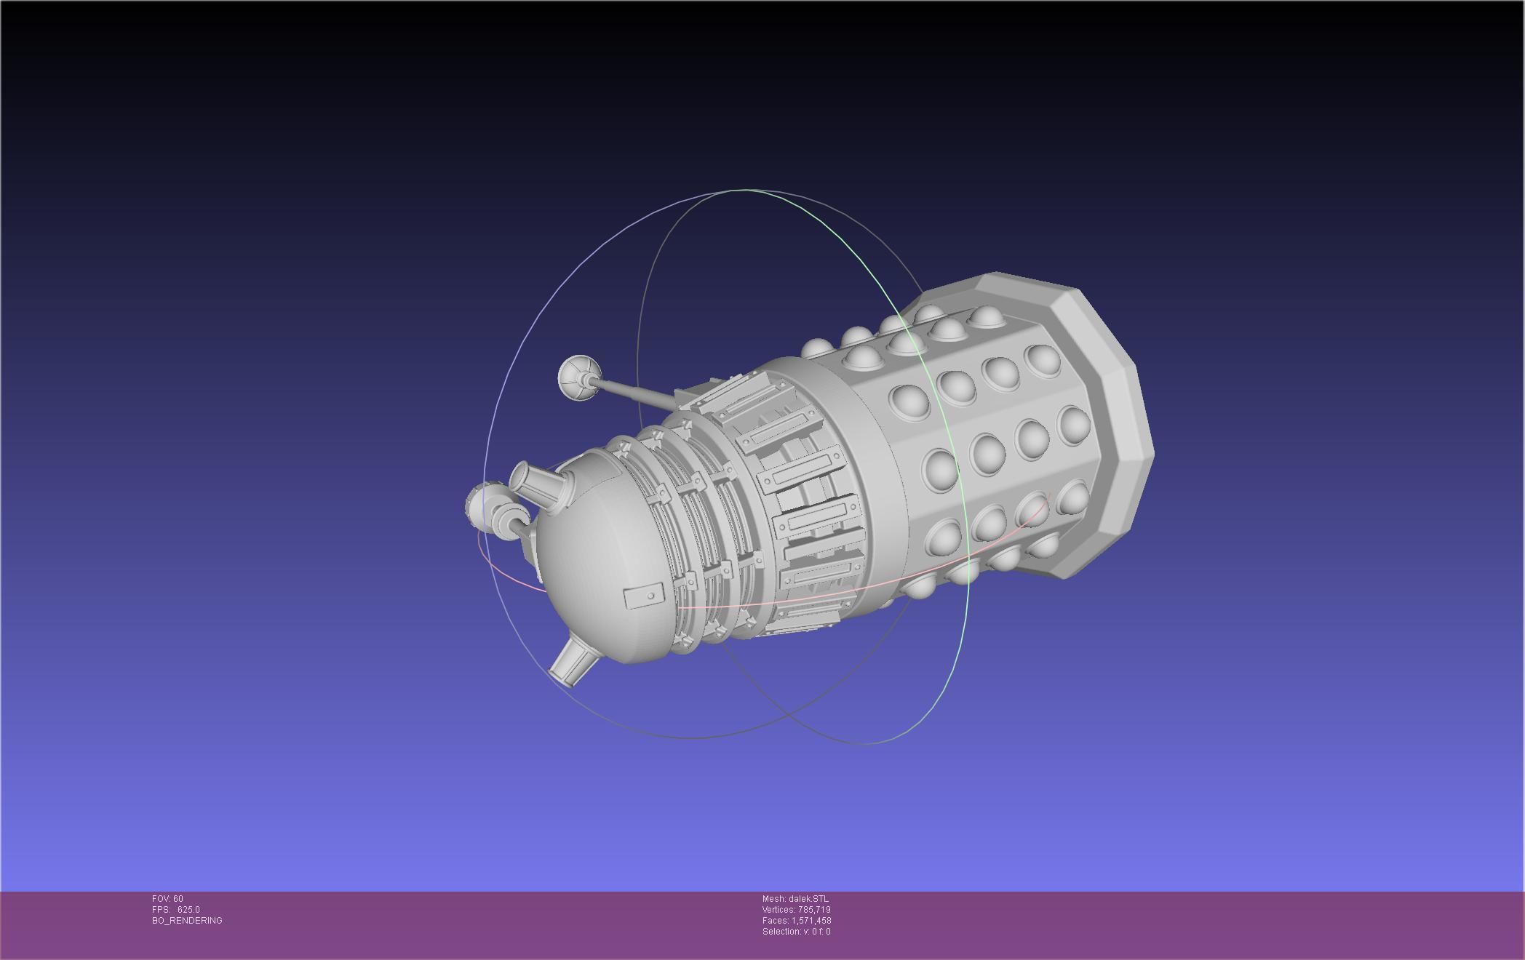This screenshot has height=960, width=1525.
Task: Click the 'Vertices: 785,719' info text
Action: point(796,910)
